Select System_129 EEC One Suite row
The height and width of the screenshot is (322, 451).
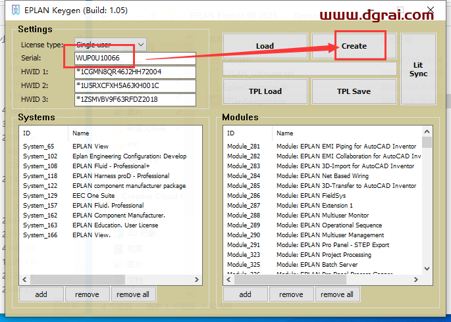(x=111, y=196)
